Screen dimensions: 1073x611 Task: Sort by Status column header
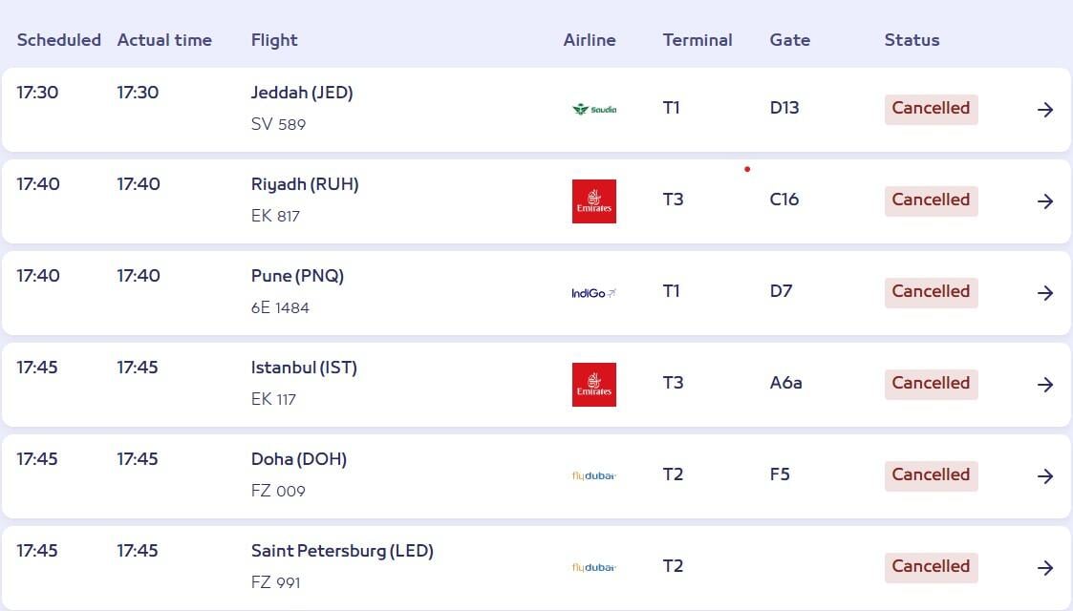pos(912,40)
